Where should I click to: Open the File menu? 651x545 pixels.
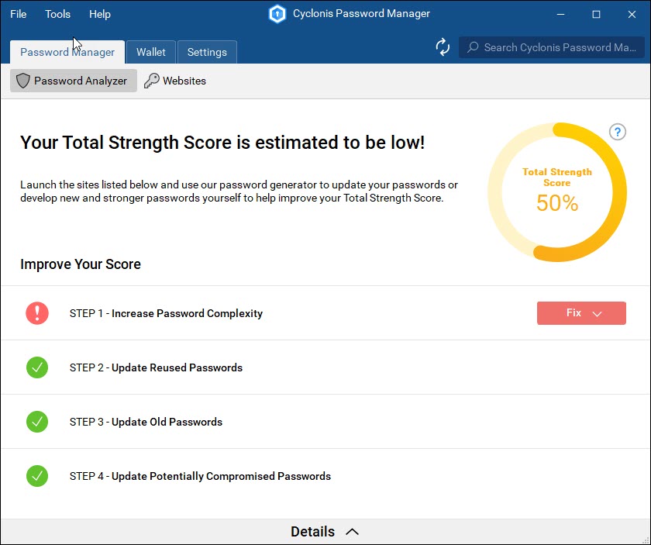[x=19, y=14]
